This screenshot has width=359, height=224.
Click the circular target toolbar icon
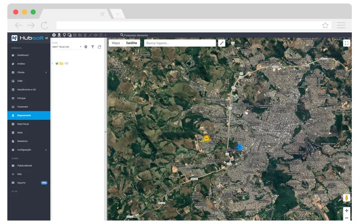click(x=101, y=35)
